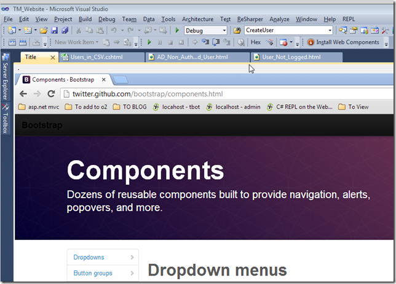Open the localhost - admin bookmark
Viewport: 396px width, 284px height.
pyautogui.click(x=233, y=107)
